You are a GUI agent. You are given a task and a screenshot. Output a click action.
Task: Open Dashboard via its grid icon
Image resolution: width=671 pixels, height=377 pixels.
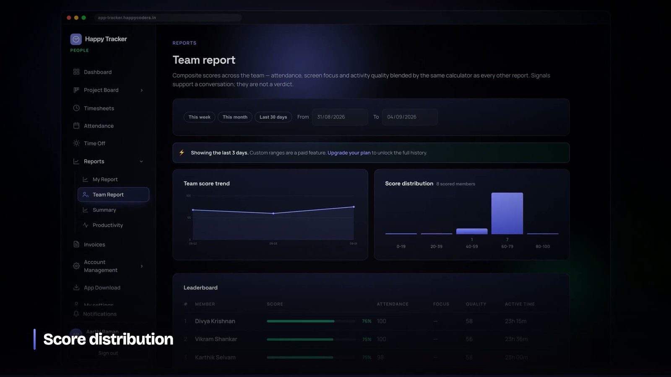(76, 72)
